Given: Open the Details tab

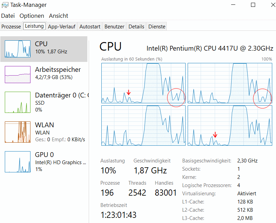Looking at the screenshot, I should point(136,27).
